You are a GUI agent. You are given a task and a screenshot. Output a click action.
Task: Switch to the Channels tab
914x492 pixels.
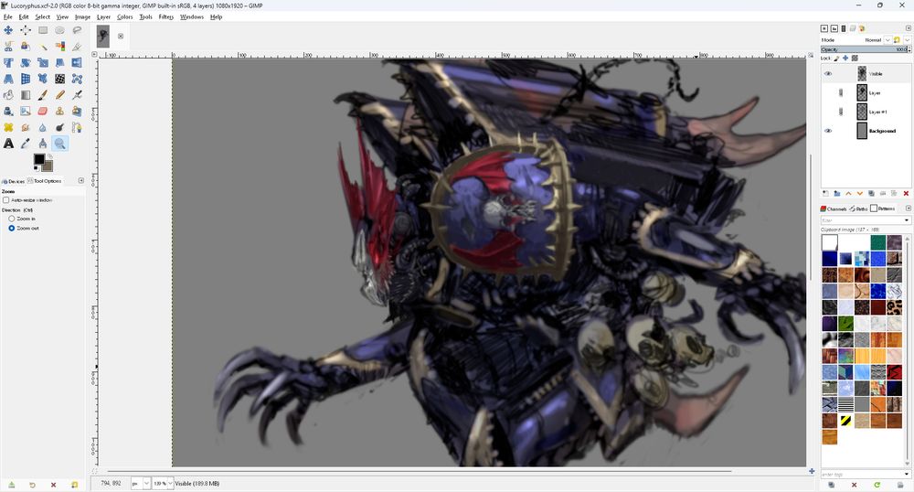click(x=835, y=209)
